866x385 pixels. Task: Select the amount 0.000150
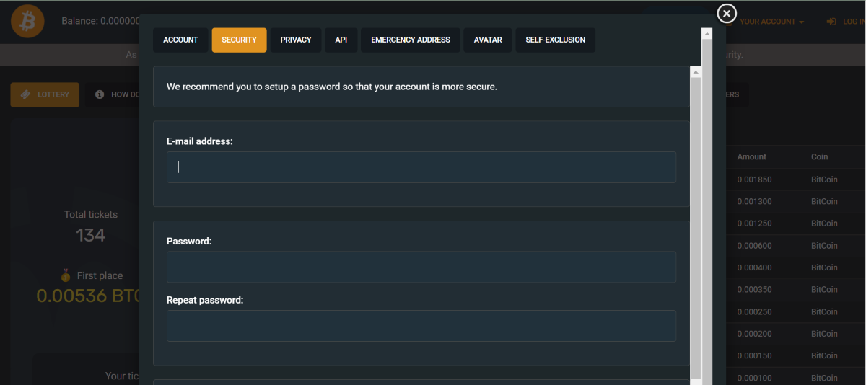click(x=753, y=356)
